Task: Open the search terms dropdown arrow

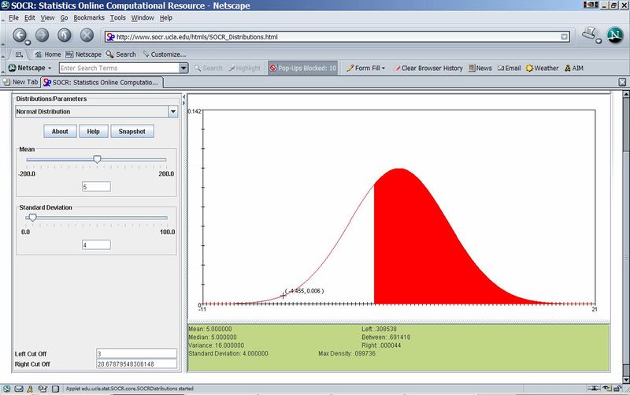Action: (183, 68)
